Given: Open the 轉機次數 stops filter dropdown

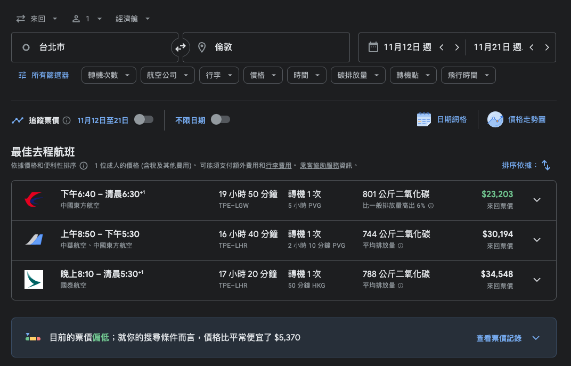Looking at the screenshot, I should pyautogui.click(x=109, y=75).
